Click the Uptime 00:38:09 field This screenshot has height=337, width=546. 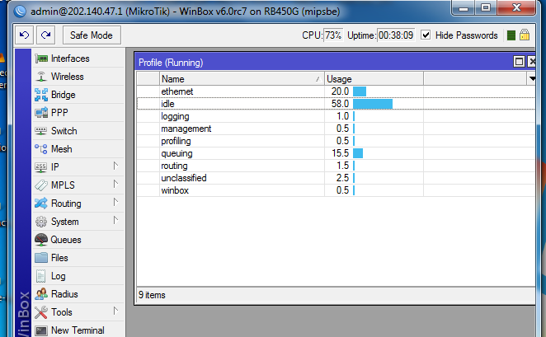[396, 35]
